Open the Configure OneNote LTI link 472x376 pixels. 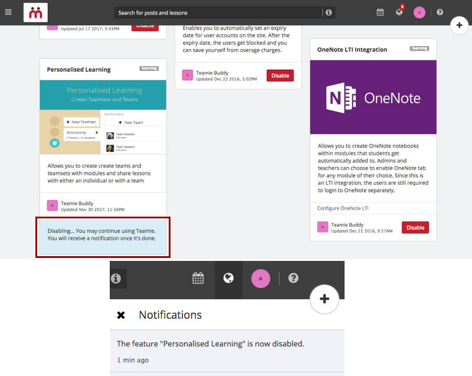tap(343, 208)
